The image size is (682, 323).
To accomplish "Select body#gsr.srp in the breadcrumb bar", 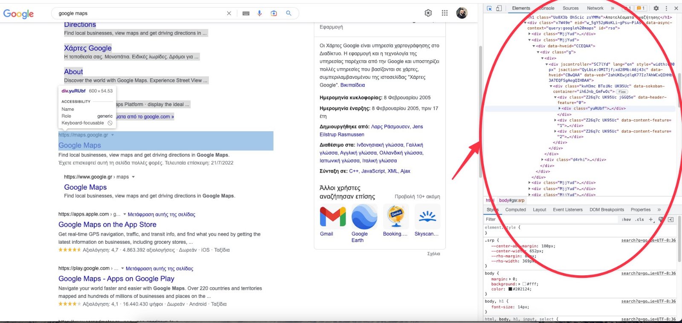I will tap(511, 200).
